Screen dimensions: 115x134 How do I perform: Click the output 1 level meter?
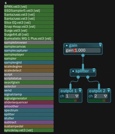pos(69,100)
